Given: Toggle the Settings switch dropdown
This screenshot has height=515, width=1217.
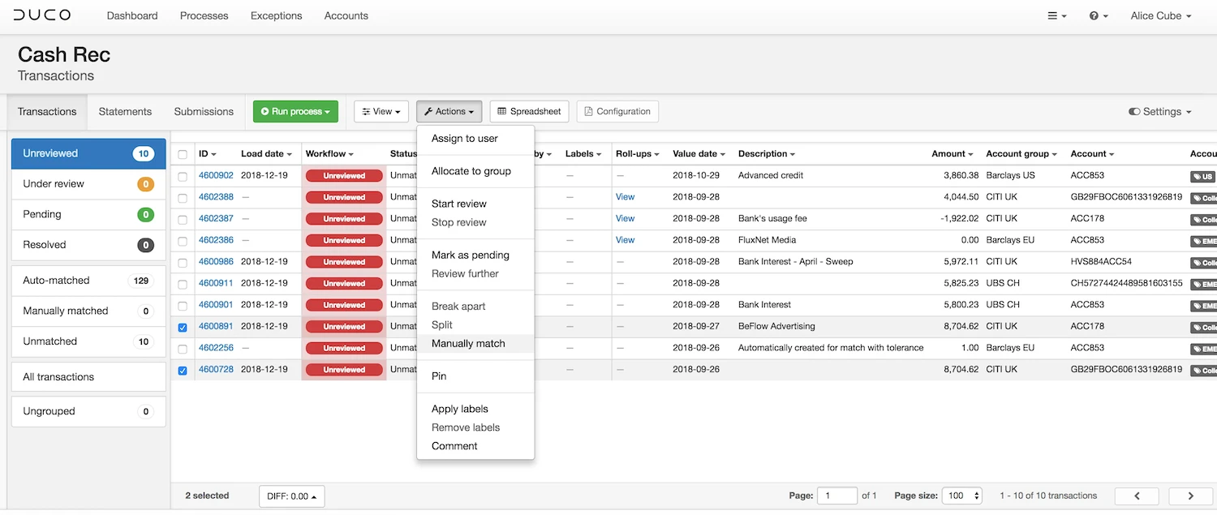Looking at the screenshot, I should pyautogui.click(x=1160, y=112).
